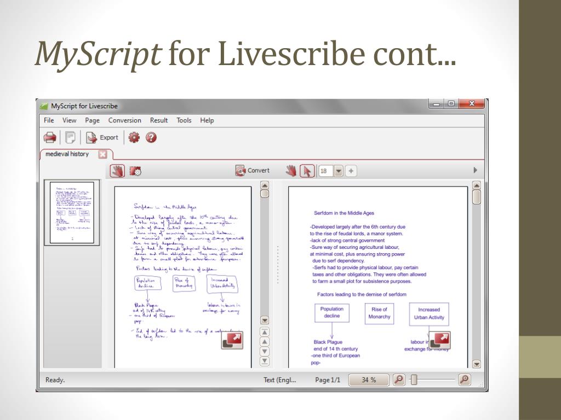Select the hand pan tool in ink pane
561x420 pixels.
click(118, 171)
